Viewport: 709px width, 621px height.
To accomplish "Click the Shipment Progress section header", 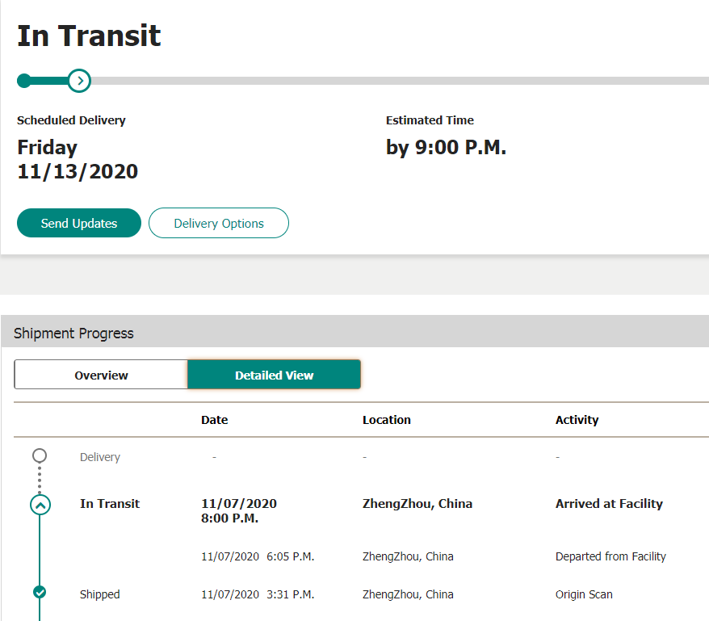I will [74, 333].
